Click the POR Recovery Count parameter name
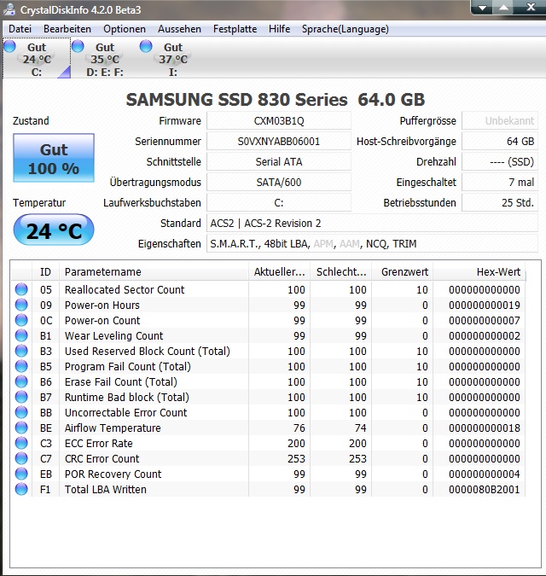The width and height of the screenshot is (546, 576). [113, 474]
